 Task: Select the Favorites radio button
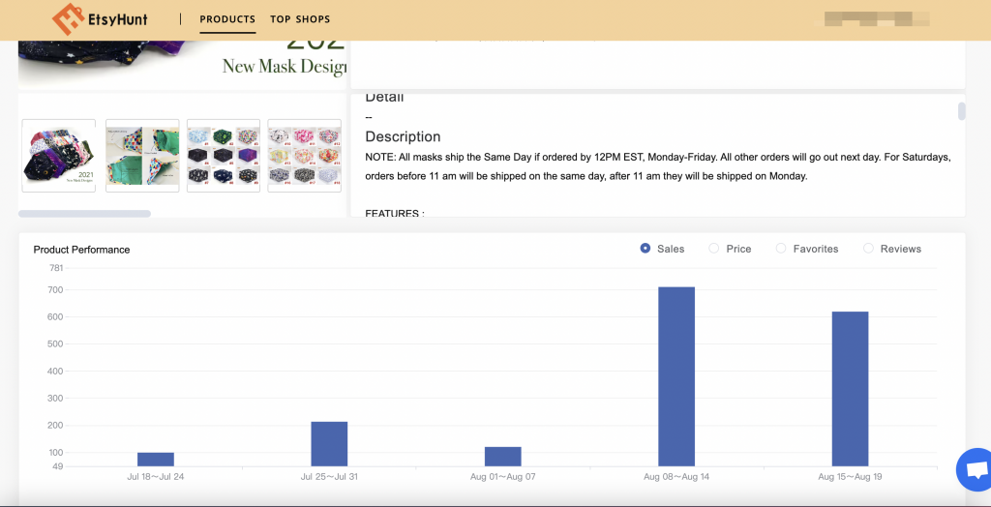781,249
